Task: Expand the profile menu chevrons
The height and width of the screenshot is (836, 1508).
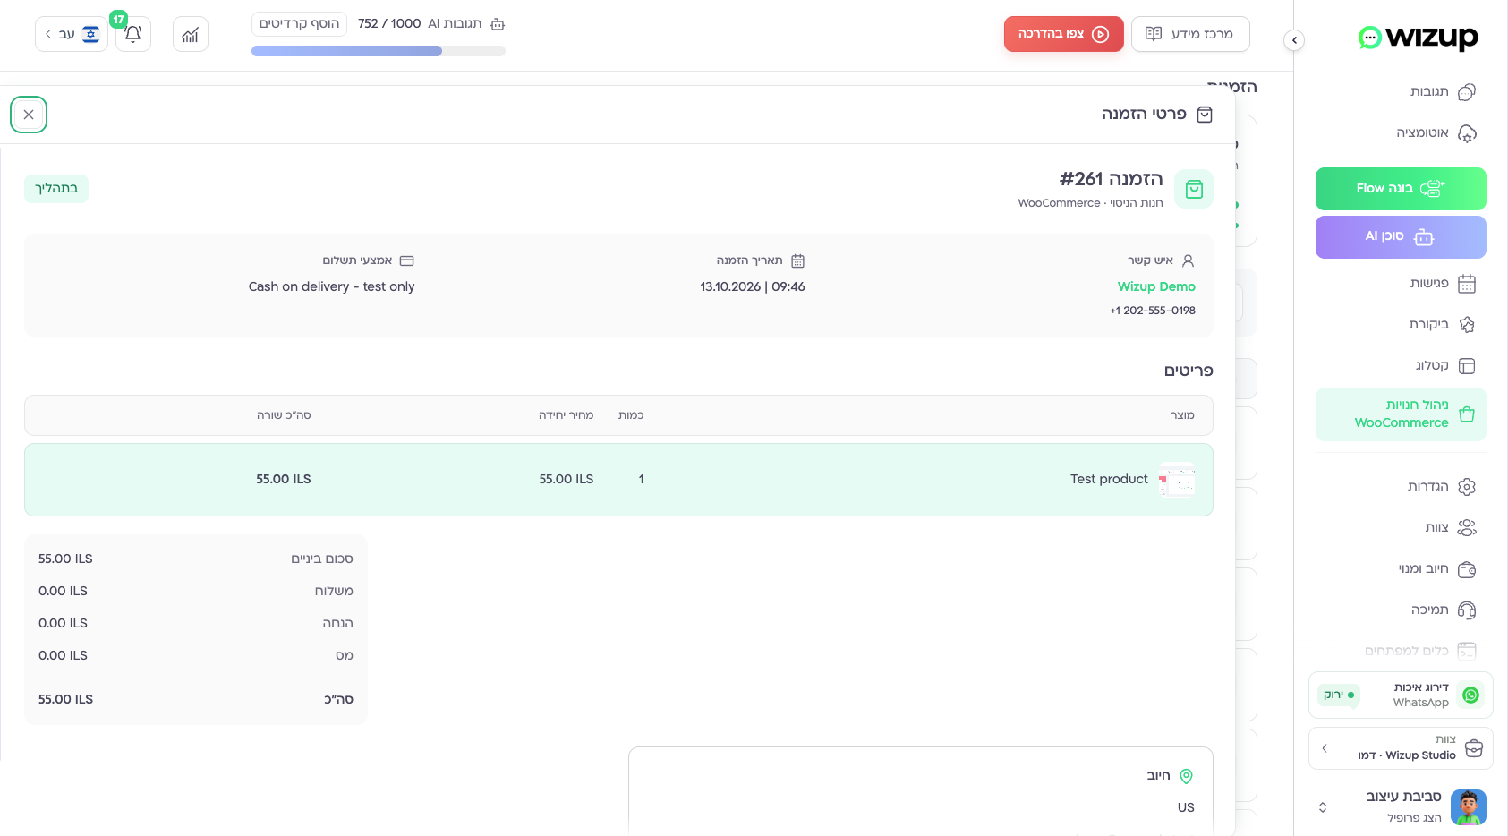Action: [1323, 807]
